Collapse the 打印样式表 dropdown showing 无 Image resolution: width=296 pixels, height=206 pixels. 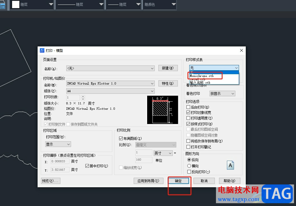214,68
